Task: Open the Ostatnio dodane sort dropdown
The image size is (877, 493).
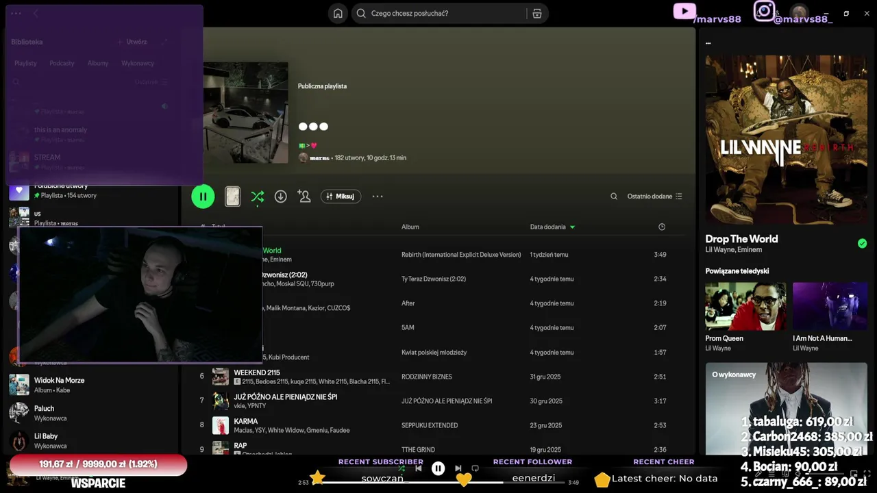Action: (x=654, y=197)
